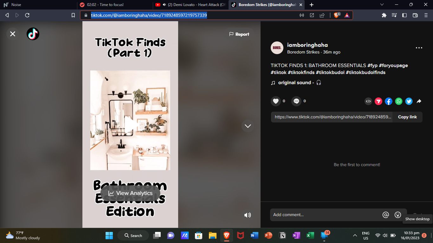Switch to the Demi Lovato YouTube tab
Image resolution: width=433 pixels, height=243 pixels.
(x=191, y=5)
